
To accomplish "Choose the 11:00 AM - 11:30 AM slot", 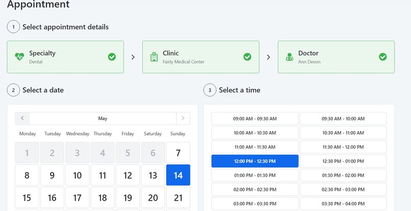I will [255, 147].
